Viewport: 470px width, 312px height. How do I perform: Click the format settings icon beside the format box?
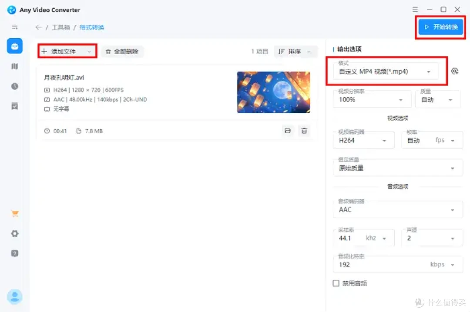click(x=455, y=71)
